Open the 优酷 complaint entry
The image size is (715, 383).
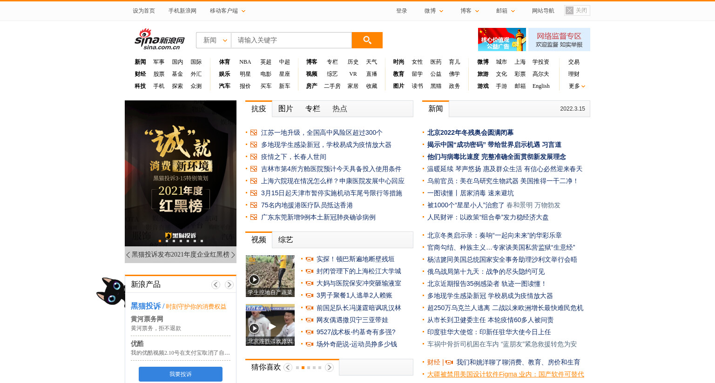pyautogui.click(x=137, y=343)
